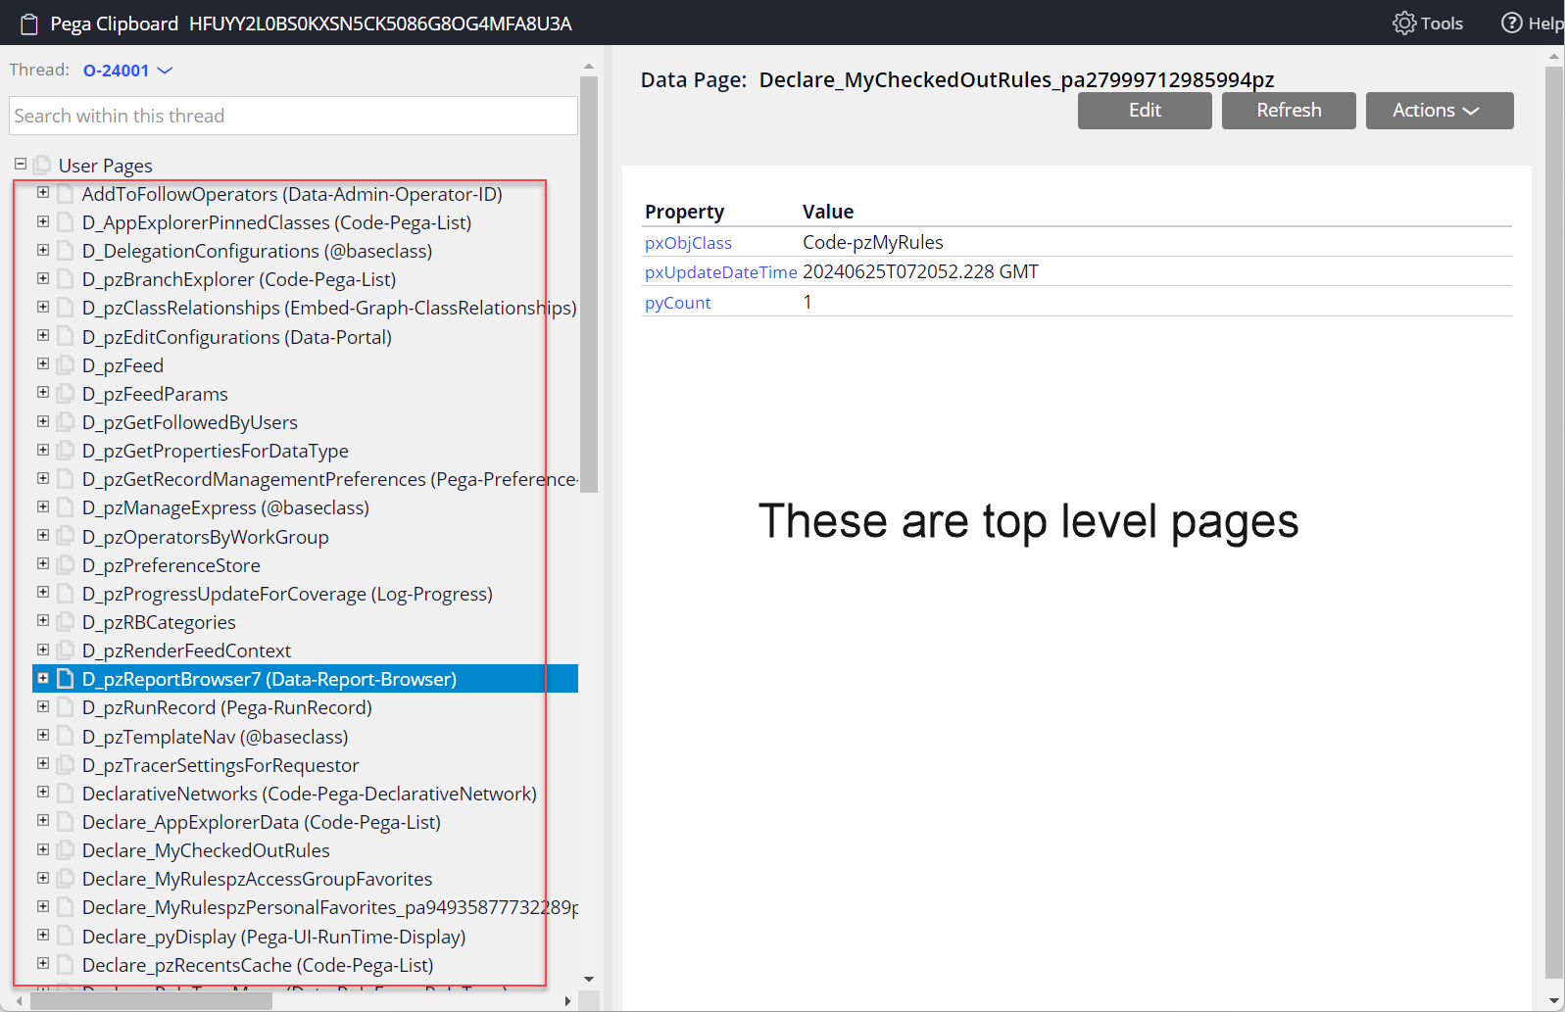
Task: Click page icon of D_pzPreferenceStore
Action: click(66, 565)
